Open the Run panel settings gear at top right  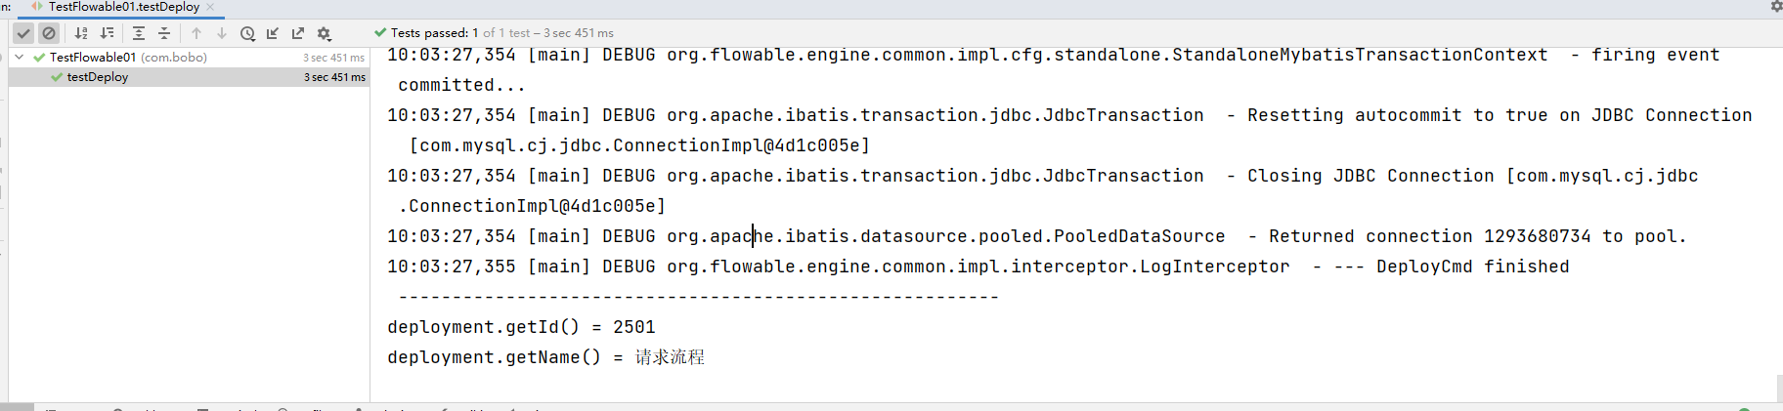(x=1776, y=6)
